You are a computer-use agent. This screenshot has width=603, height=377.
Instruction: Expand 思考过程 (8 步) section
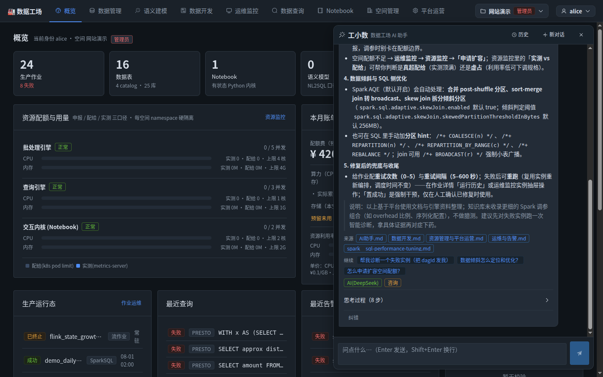[x=448, y=300]
